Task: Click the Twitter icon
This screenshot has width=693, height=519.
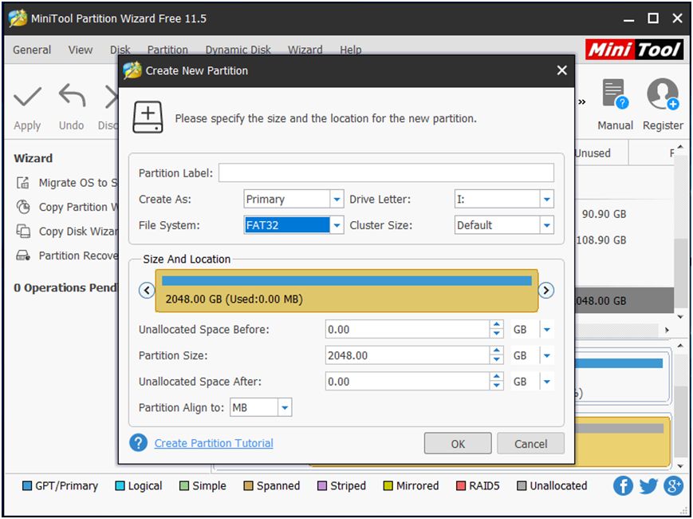Action: (x=648, y=485)
